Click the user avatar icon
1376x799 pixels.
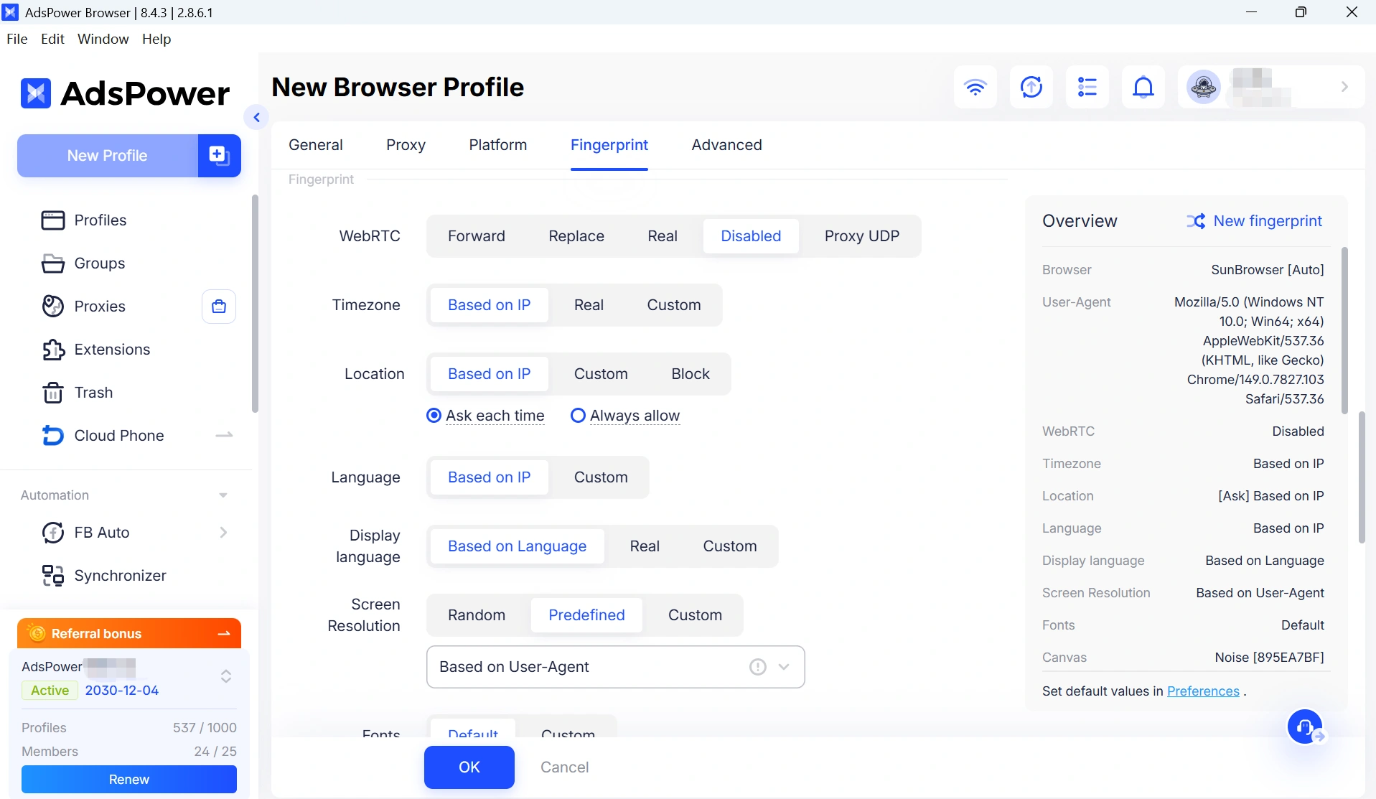click(x=1203, y=87)
